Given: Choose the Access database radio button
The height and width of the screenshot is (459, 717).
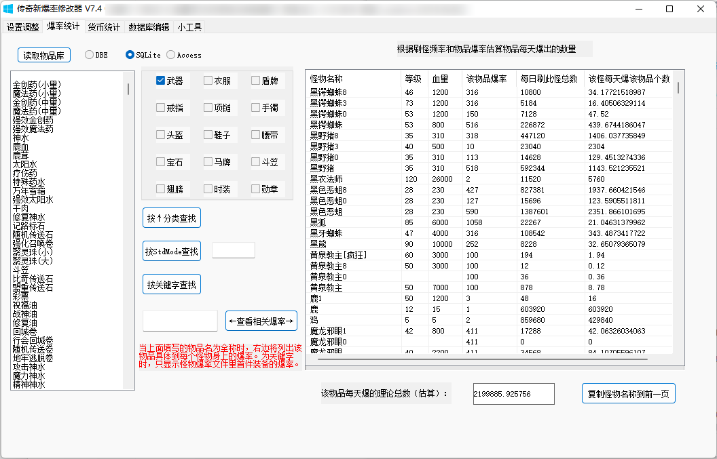Looking at the screenshot, I should 171,55.
